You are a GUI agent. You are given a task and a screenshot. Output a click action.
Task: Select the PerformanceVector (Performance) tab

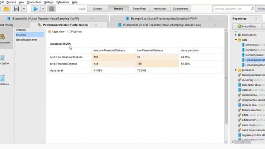[65, 25]
